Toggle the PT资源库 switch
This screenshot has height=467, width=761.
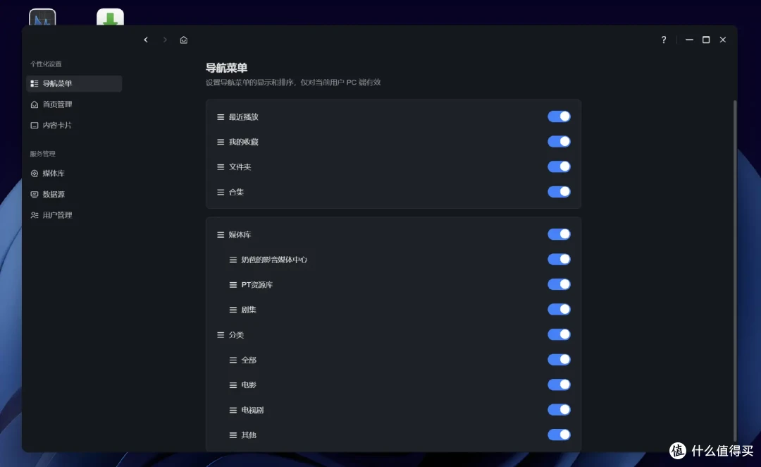(559, 284)
